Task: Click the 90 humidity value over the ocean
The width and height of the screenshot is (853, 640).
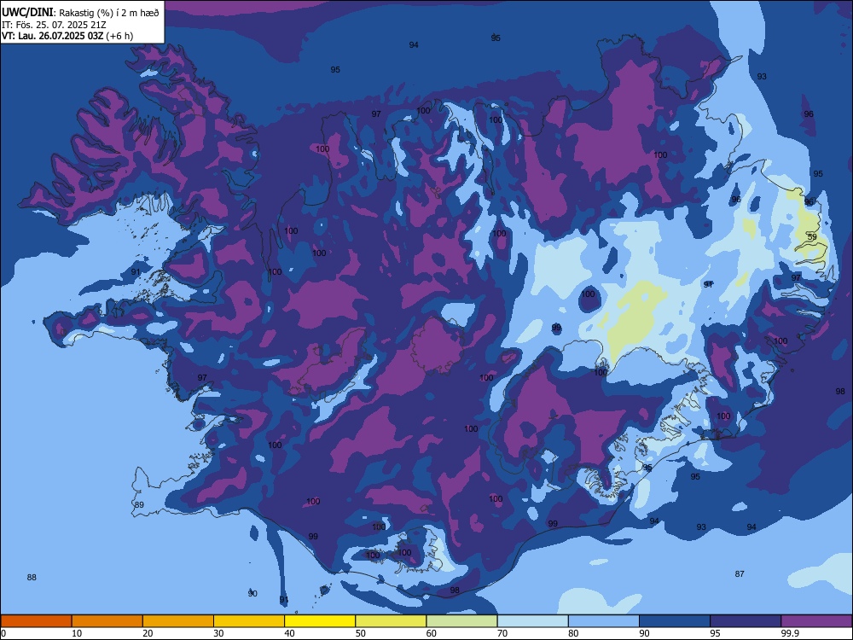Action: pos(252,594)
